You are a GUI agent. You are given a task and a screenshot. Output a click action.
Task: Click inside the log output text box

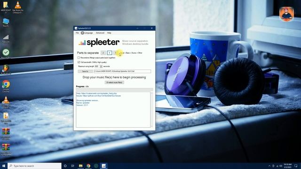tap(113, 109)
